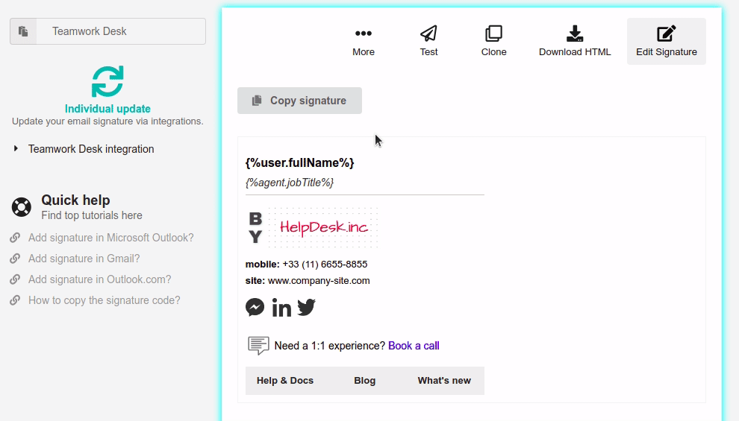
Task: Click the LinkedIn icon in signature
Action: (281, 308)
